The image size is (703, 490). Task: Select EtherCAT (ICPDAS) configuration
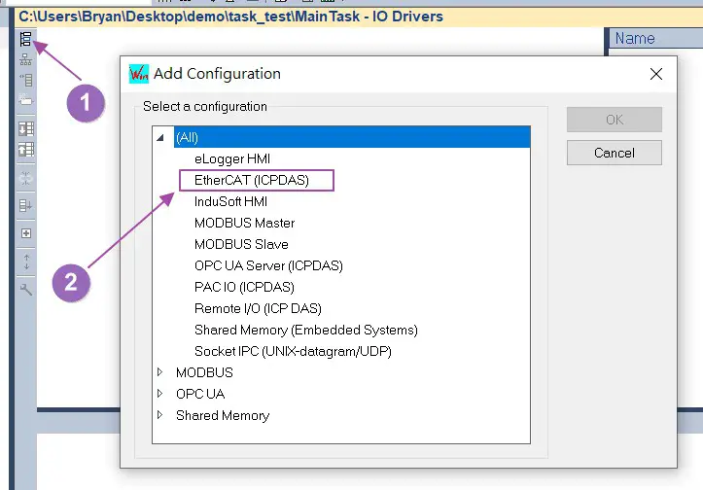(x=252, y=180)
